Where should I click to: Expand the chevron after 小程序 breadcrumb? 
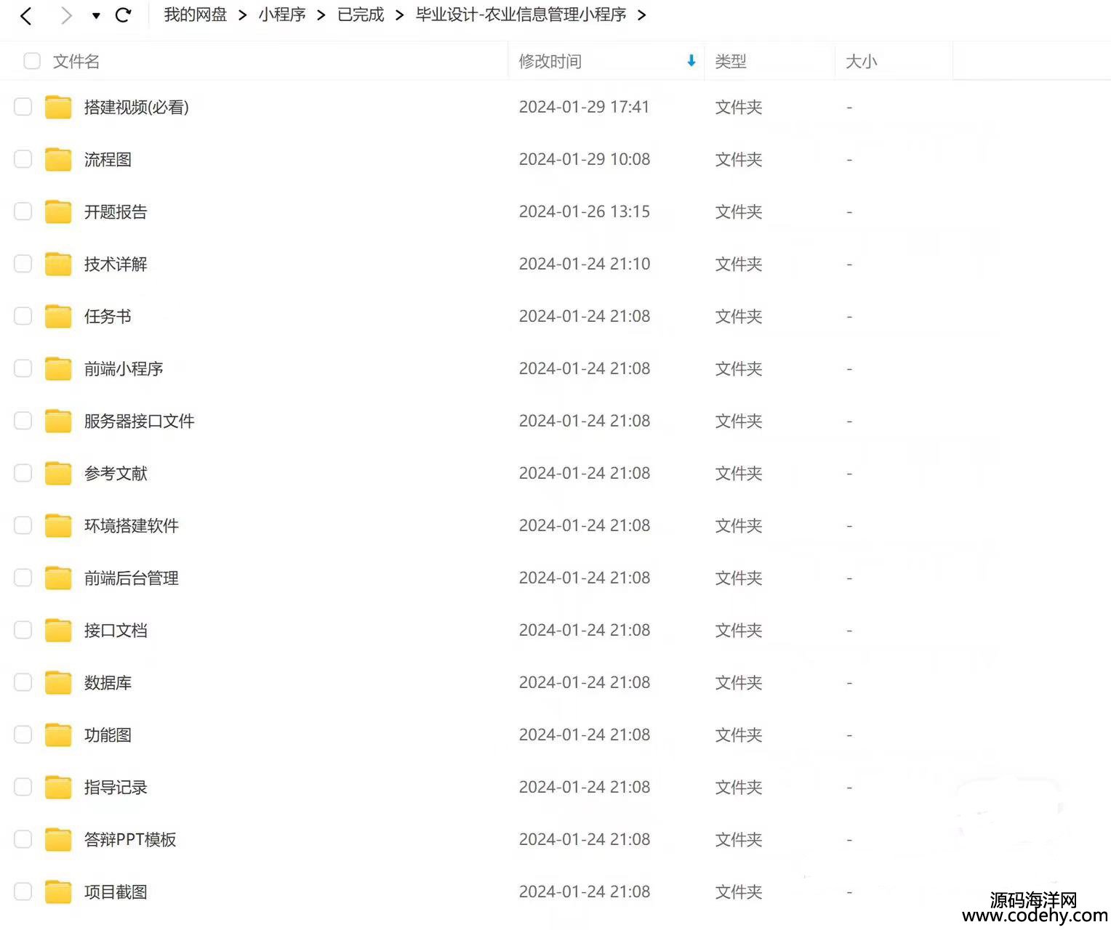(x=321, y=15)
